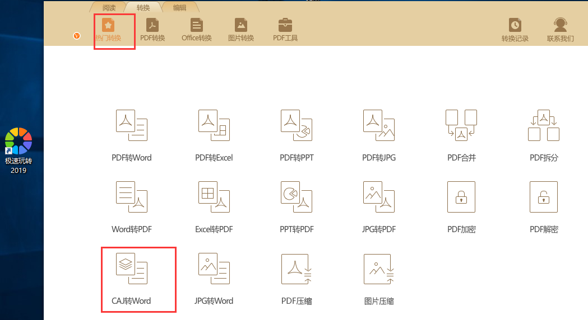Open the Word转PDF converter
Screen dimensions: 588x320
(131, 207)
